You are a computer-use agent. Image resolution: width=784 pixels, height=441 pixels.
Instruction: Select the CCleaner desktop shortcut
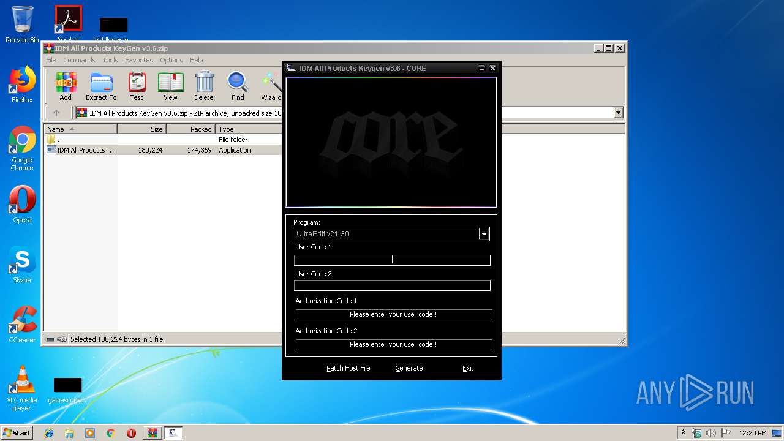(22, 325)
